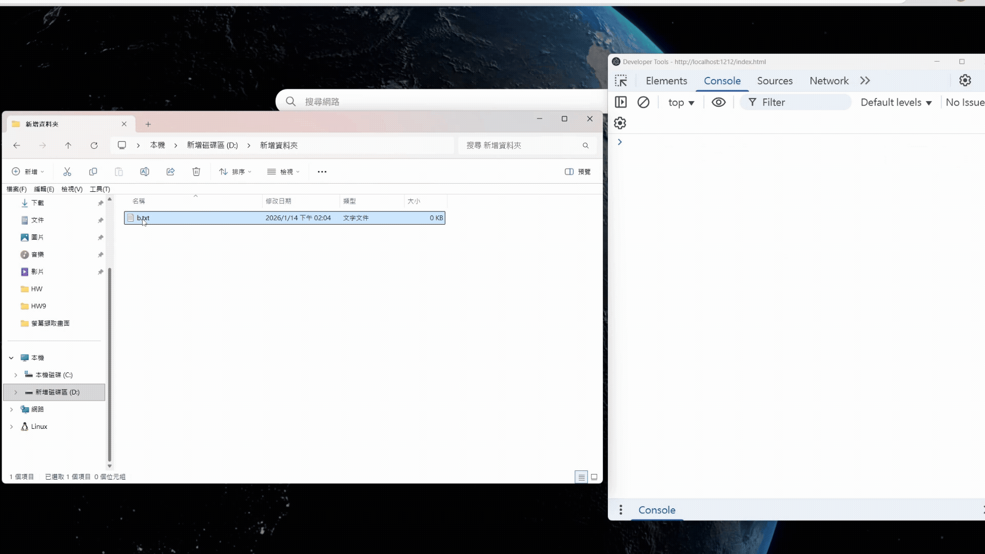Toggle the preview pane button

pos(578,172)
